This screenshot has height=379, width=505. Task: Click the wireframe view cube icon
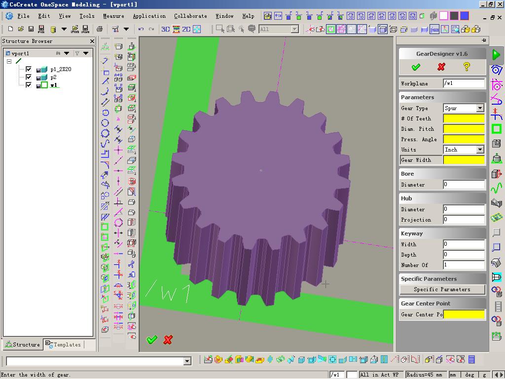(393, 29)
